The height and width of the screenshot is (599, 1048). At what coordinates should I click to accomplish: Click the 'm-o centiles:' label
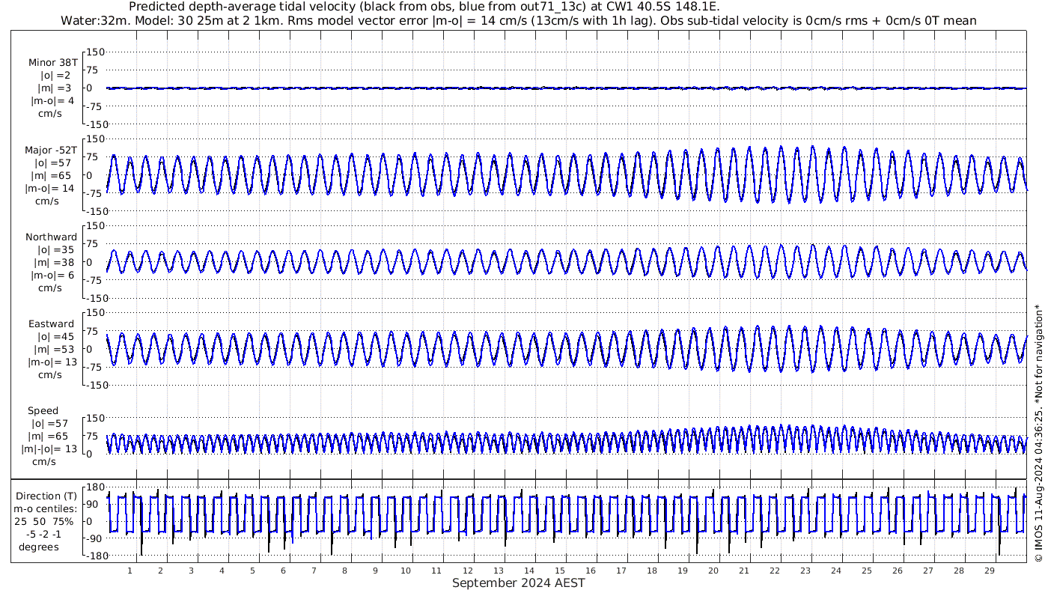coord(46,509)
